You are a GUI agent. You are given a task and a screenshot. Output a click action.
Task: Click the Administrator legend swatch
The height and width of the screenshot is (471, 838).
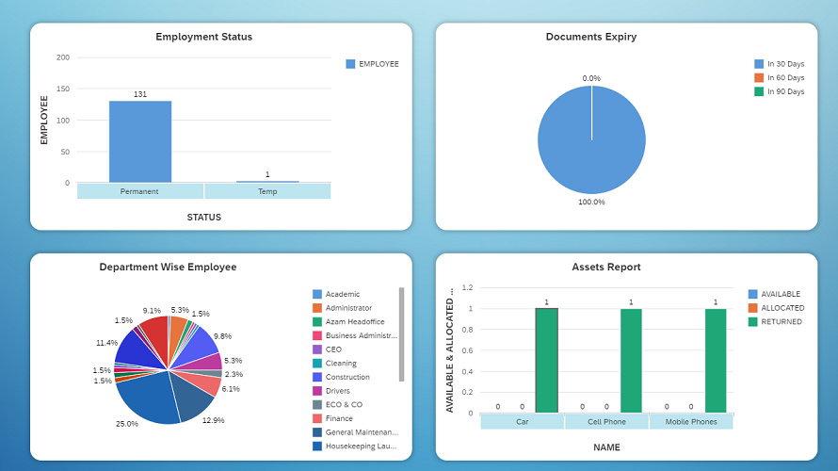tap(317, 308)
